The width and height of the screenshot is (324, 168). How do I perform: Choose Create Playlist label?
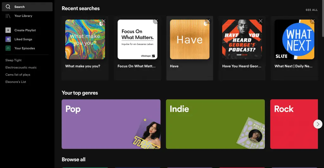[25, 30]
